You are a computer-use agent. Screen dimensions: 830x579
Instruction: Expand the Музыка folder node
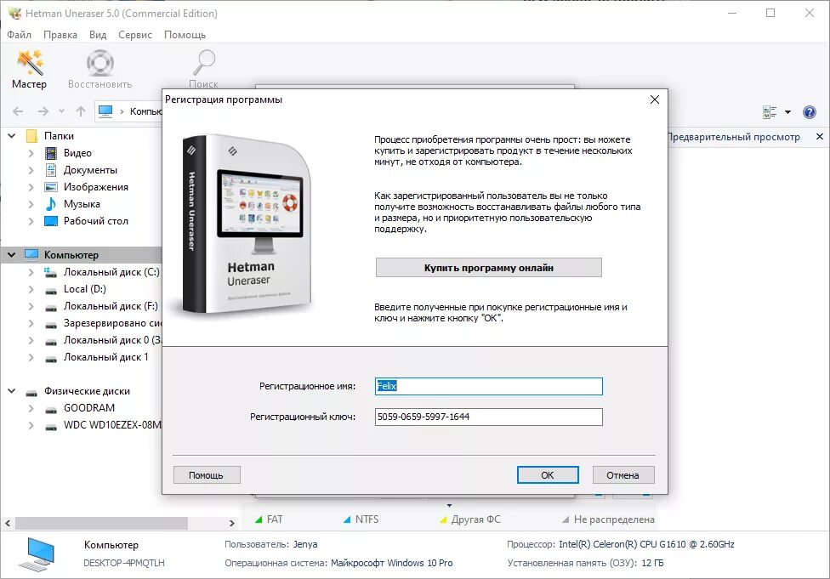[x=31, y=204]
